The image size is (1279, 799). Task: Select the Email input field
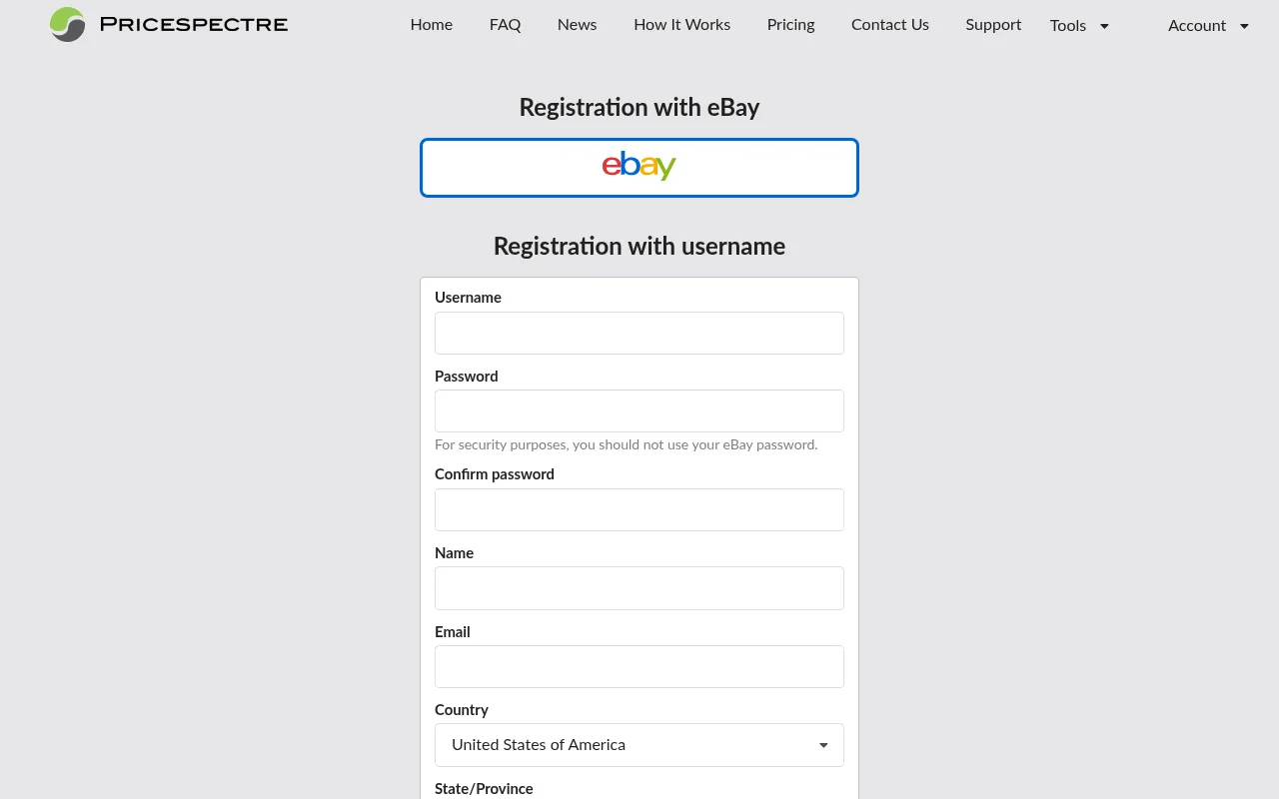click(x=639, y=666)
